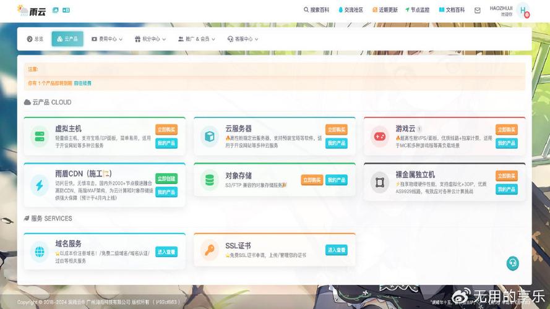Screen dimensions: 550x309
Task: Click 立即购买 for 云服务器
Action: [337, 130]
